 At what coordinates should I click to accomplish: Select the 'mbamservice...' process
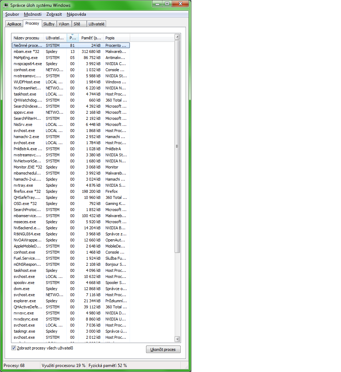coord(71,216)
